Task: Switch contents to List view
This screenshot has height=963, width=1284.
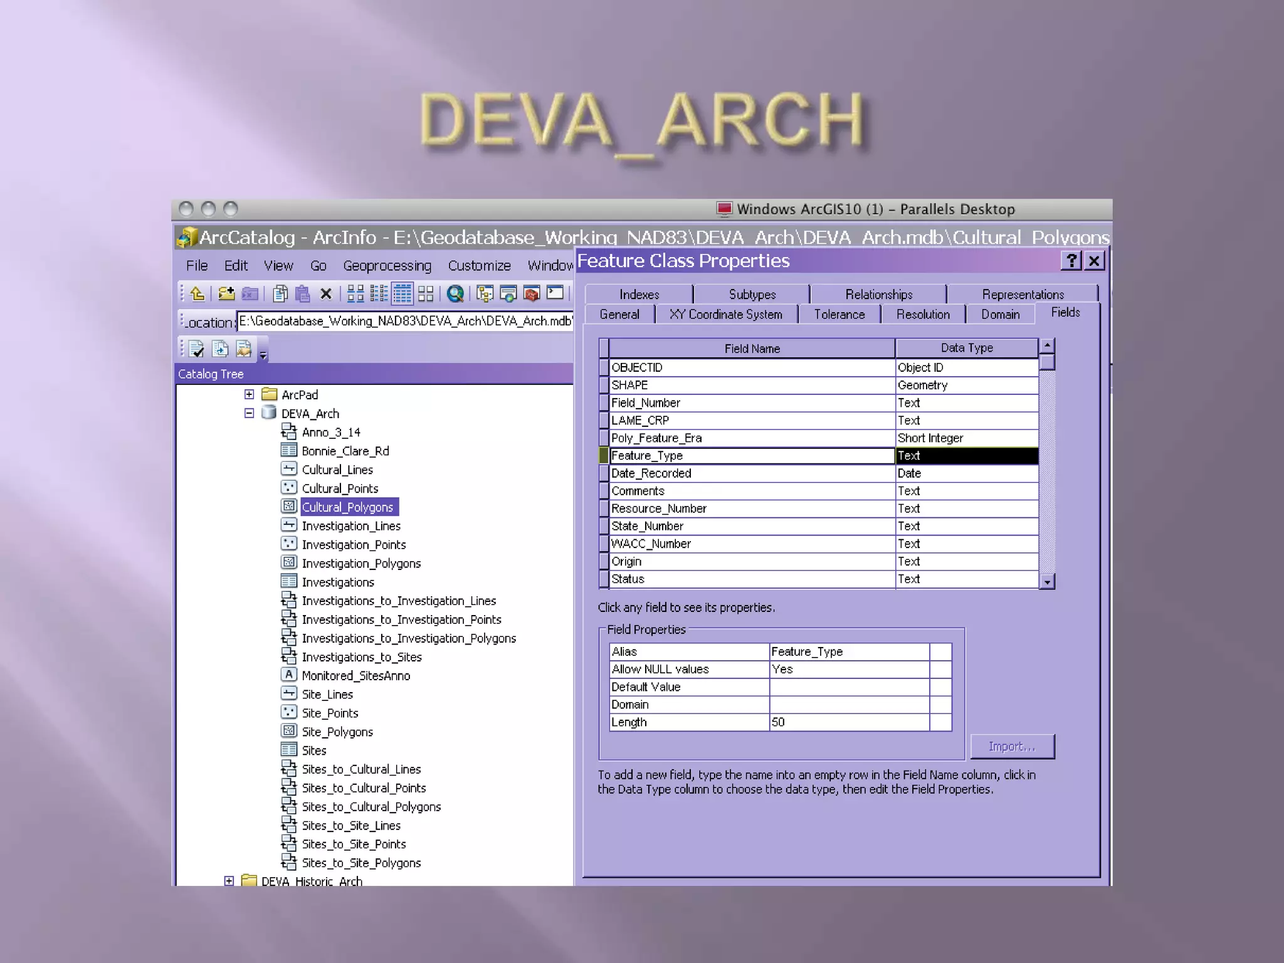Action: pos(379,293)
